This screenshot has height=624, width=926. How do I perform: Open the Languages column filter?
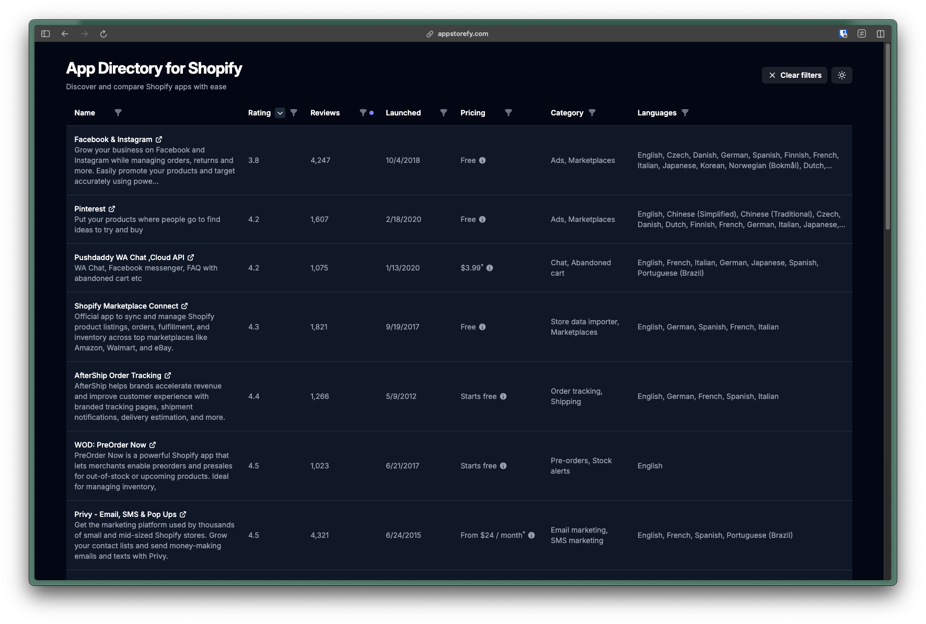pos(685,113)
